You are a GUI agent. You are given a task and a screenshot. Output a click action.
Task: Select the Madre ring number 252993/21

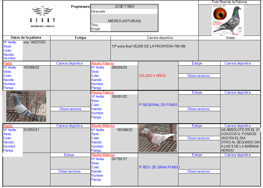pyautogui.click(x=32, y=130)
